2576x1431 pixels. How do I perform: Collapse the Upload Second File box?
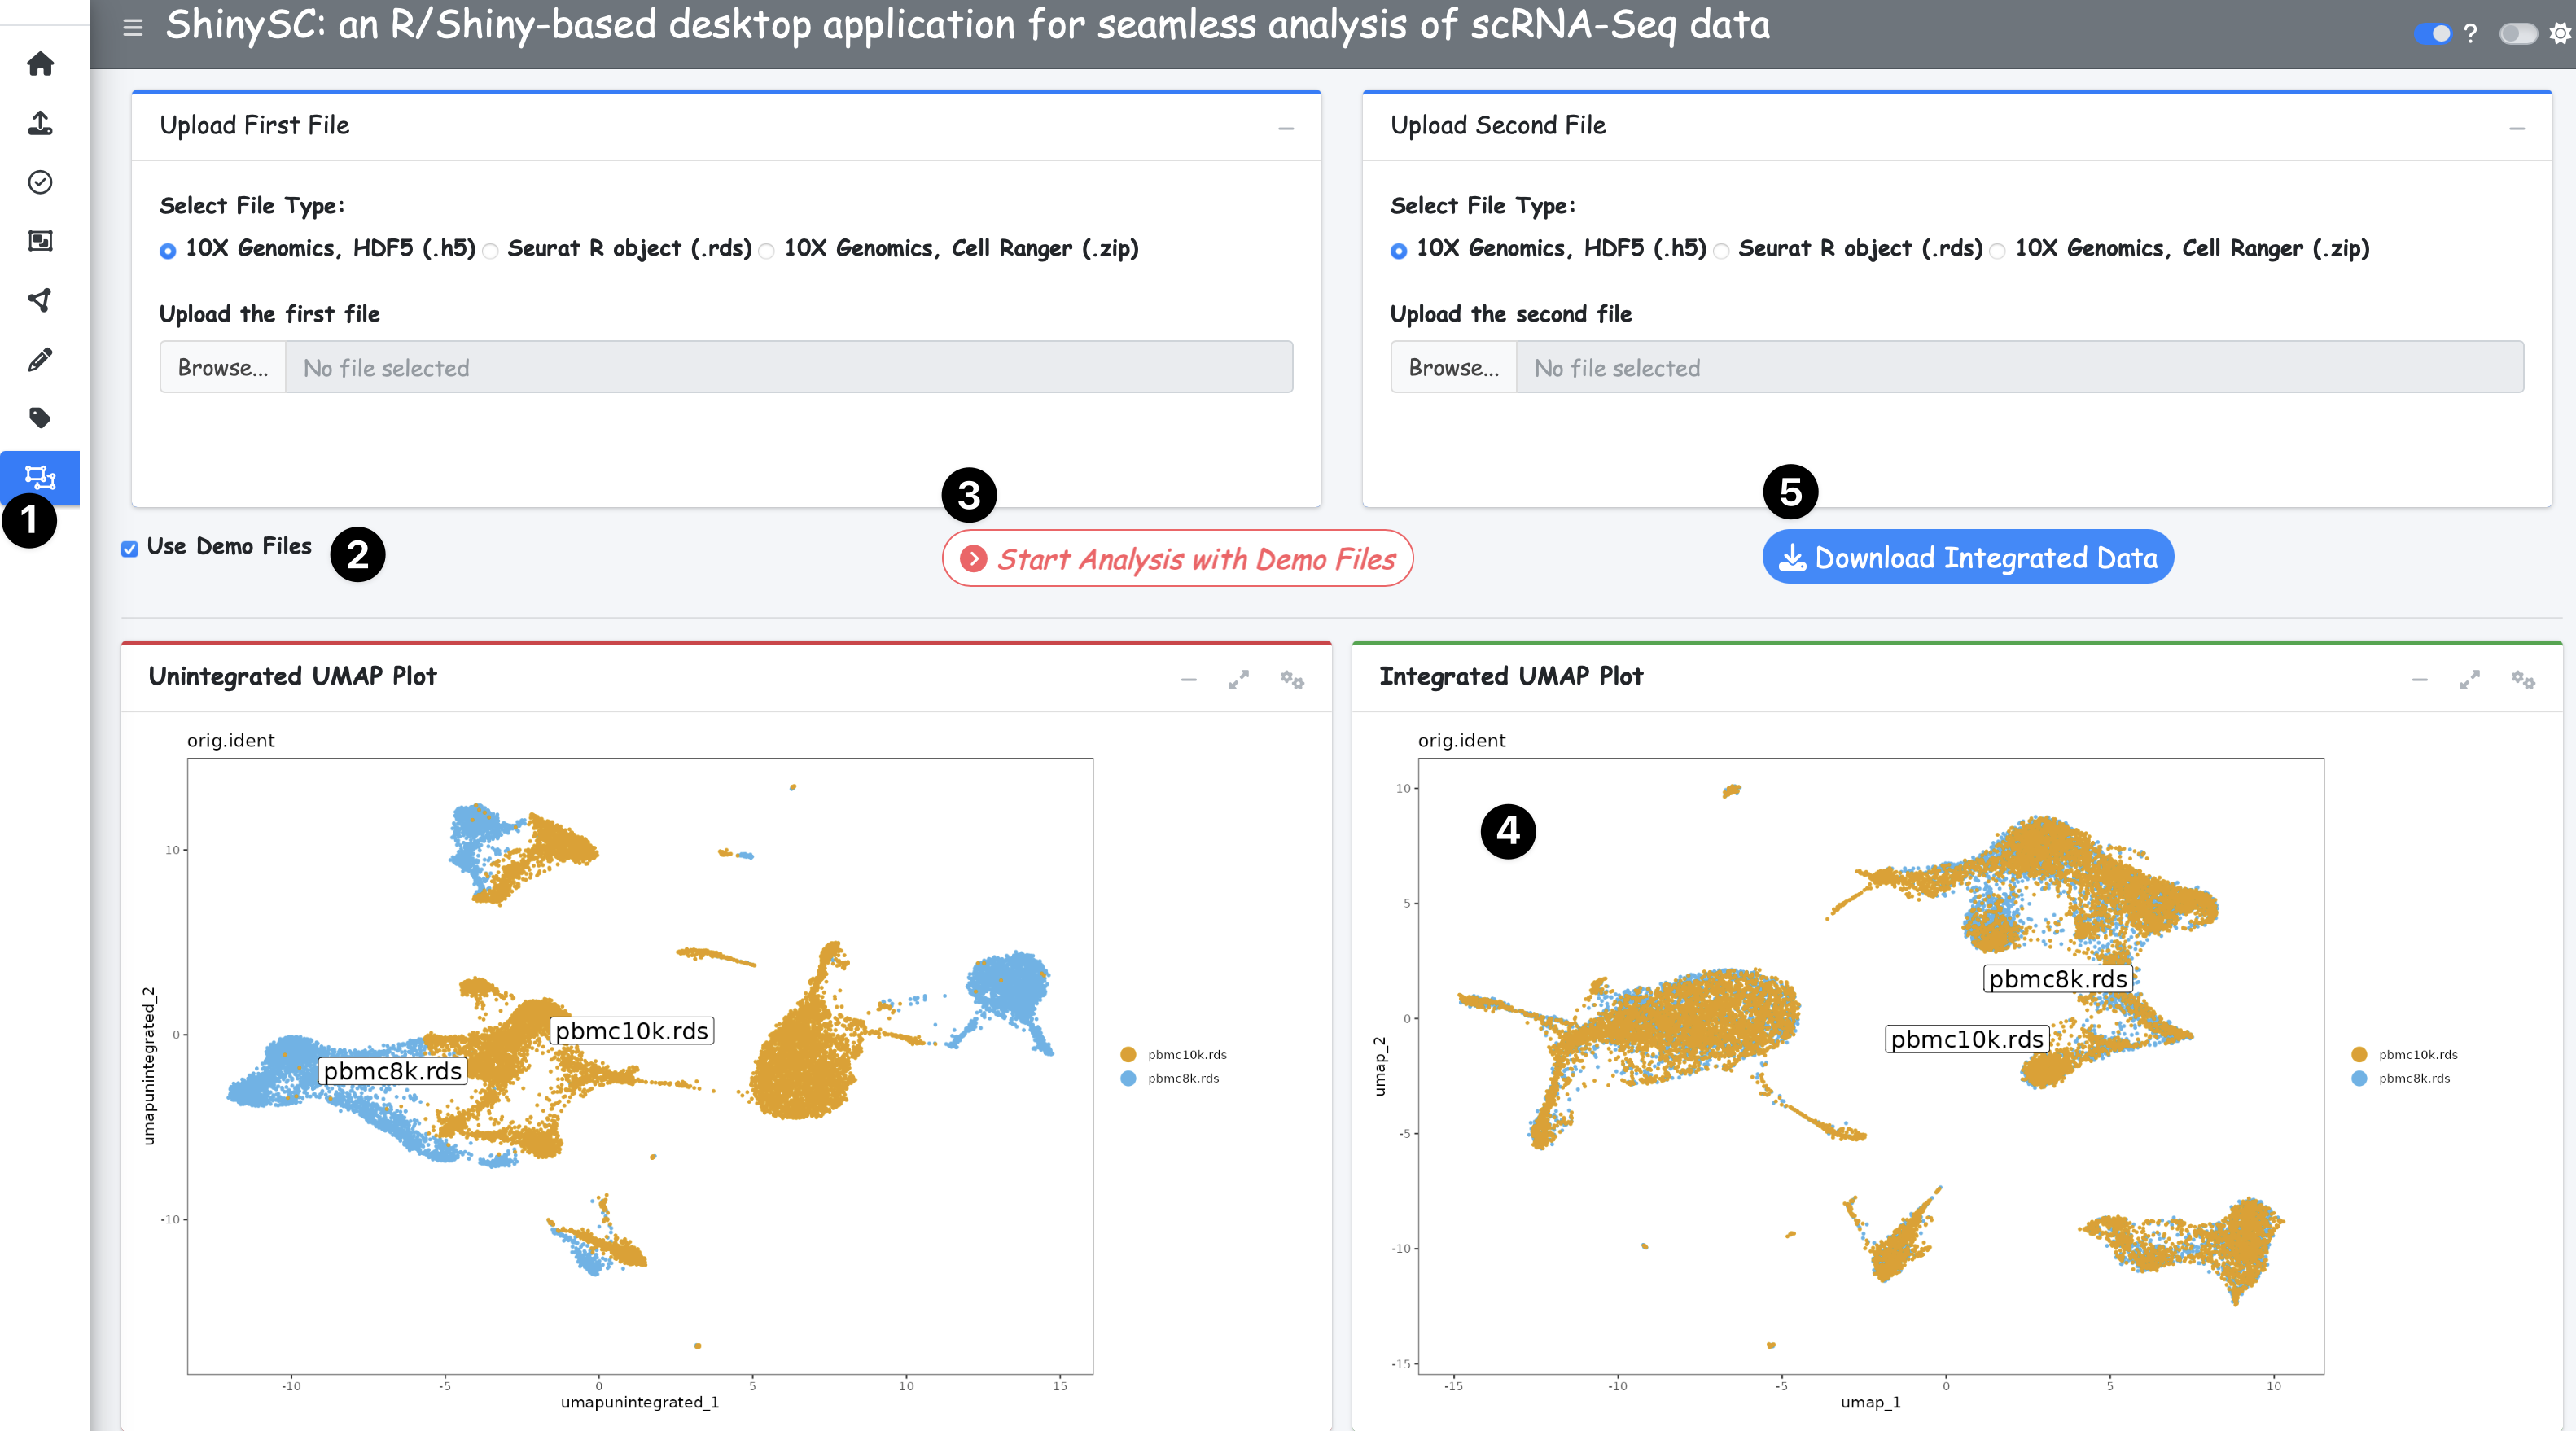(x=2516, y=128)
